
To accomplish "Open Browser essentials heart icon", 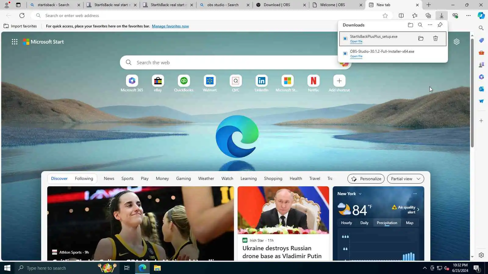I will (x=455, y=16).
